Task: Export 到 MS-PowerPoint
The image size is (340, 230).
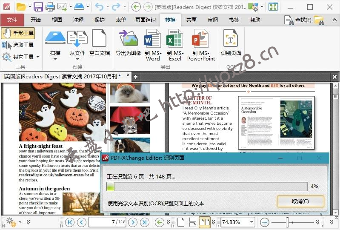Action: 201,45
